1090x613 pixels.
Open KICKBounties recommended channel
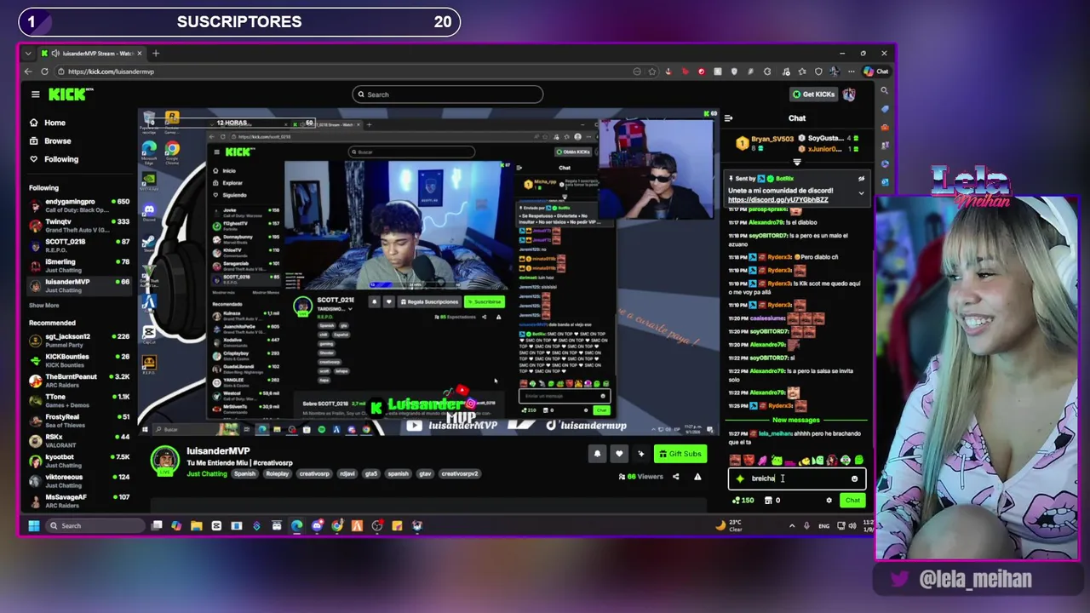(80, 360)
